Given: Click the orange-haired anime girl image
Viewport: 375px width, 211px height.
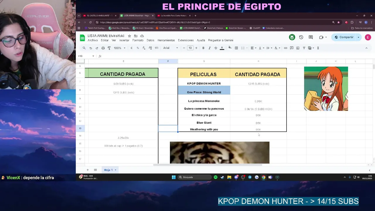Looking at the screenshot, I should (326, 89).
